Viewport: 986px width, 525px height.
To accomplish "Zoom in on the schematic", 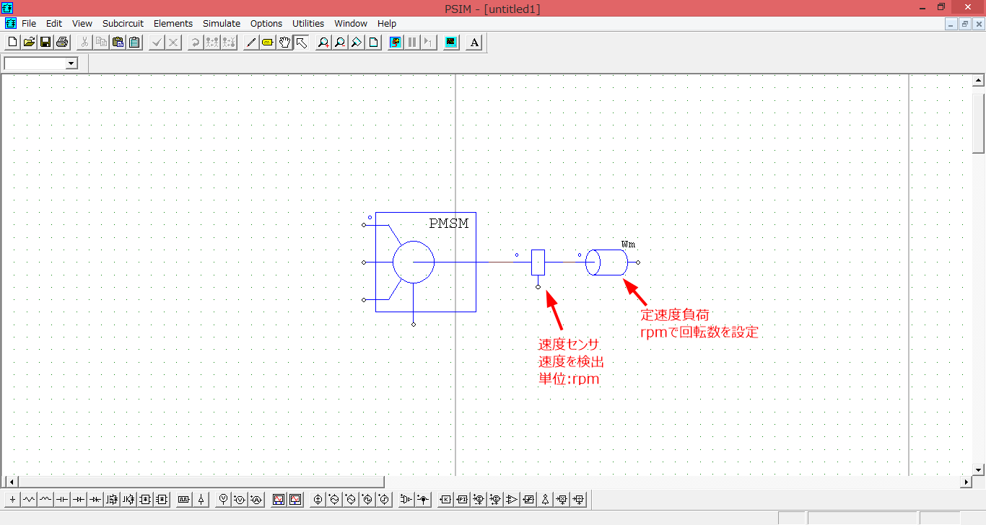I will click(323, 42).
